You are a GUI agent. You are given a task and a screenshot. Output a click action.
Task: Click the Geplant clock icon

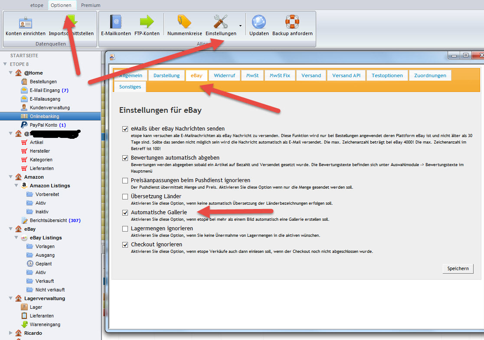pos(30,264)
